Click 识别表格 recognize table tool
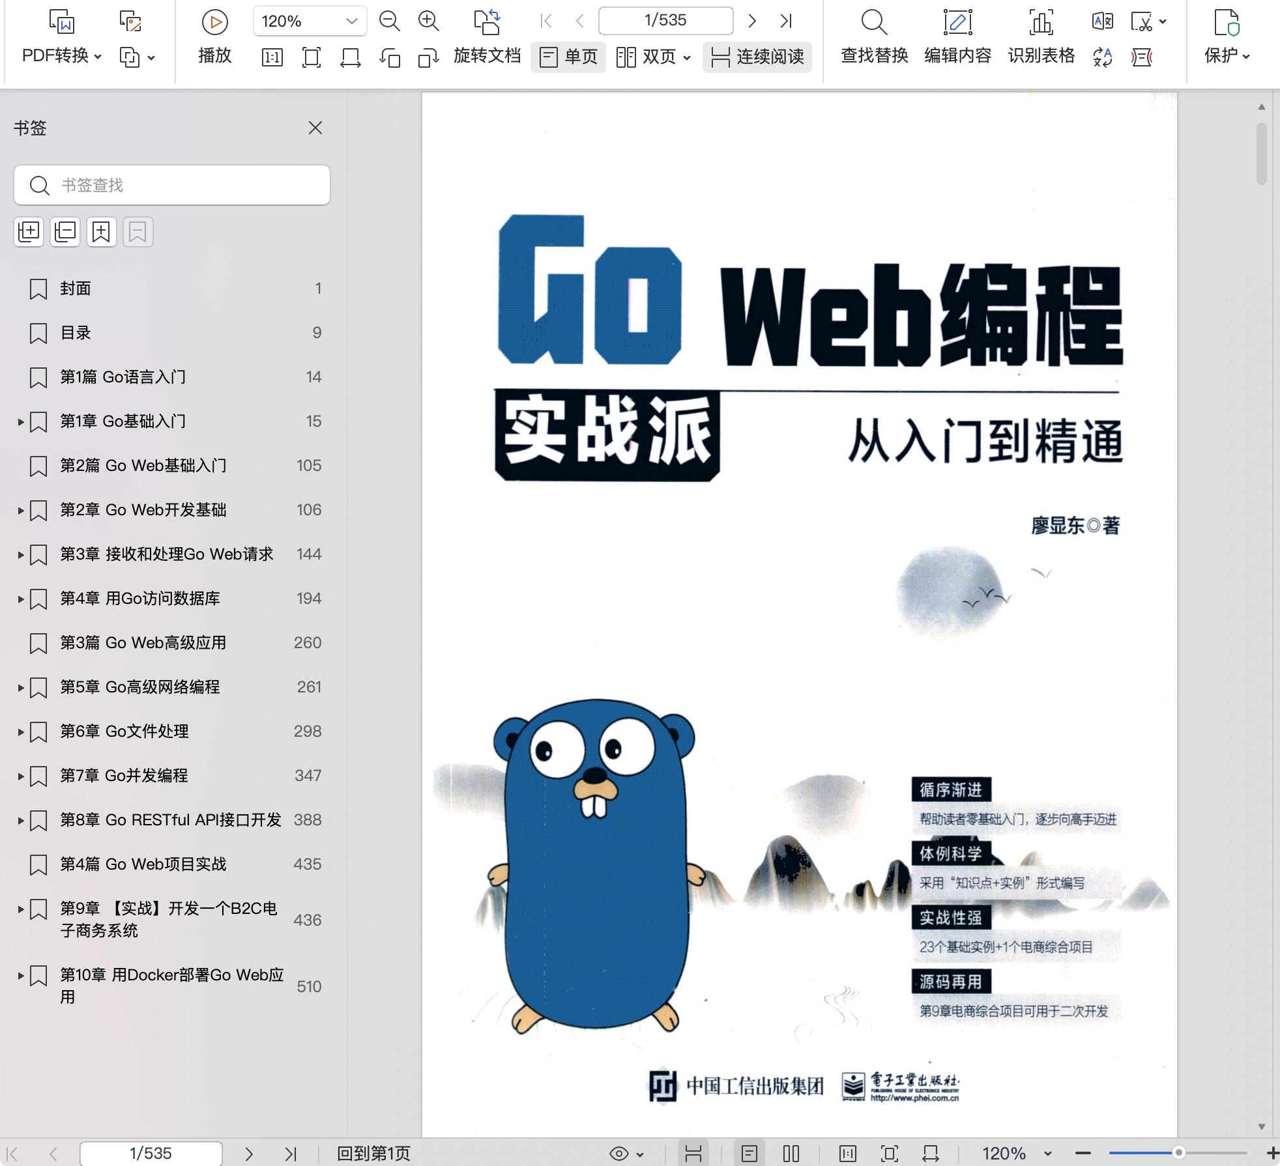 click(x=1041, y=38)
